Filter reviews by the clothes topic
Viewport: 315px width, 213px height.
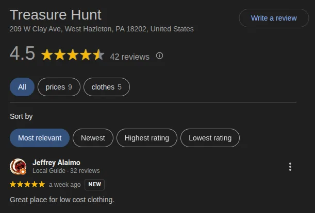[107, 87]
